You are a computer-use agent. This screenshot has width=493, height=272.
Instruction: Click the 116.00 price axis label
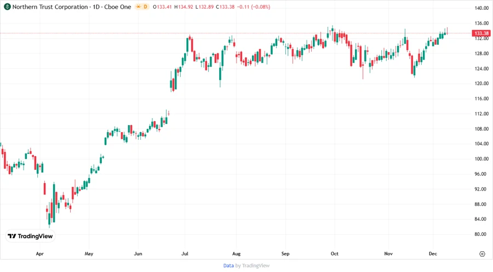click(481, 98)
